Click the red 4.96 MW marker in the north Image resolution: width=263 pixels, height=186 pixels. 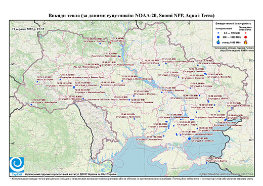click(110, 43)
